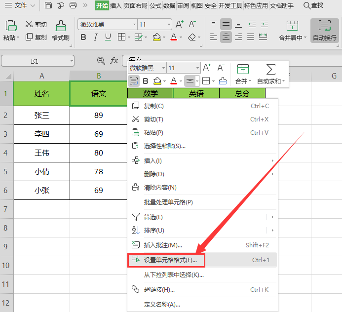This screenshot has width=342, height=312.
Task: Click the Paste icon in ribbon
Action: tap(11, 26)
